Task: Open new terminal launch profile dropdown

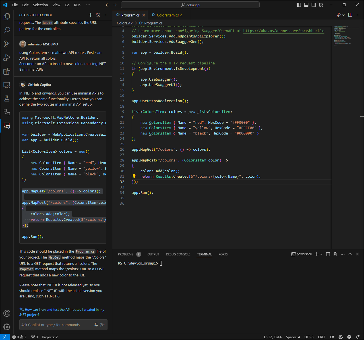Action: pos(321,254)
